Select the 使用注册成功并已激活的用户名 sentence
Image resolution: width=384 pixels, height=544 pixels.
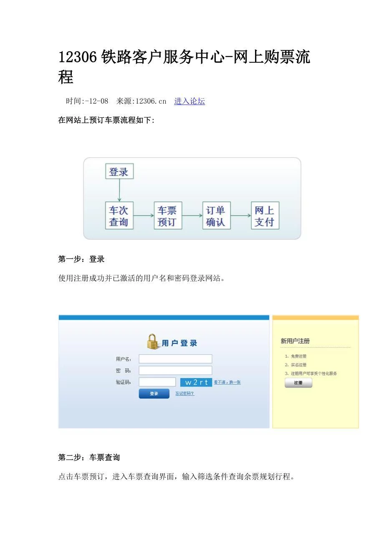coord(141,278)
